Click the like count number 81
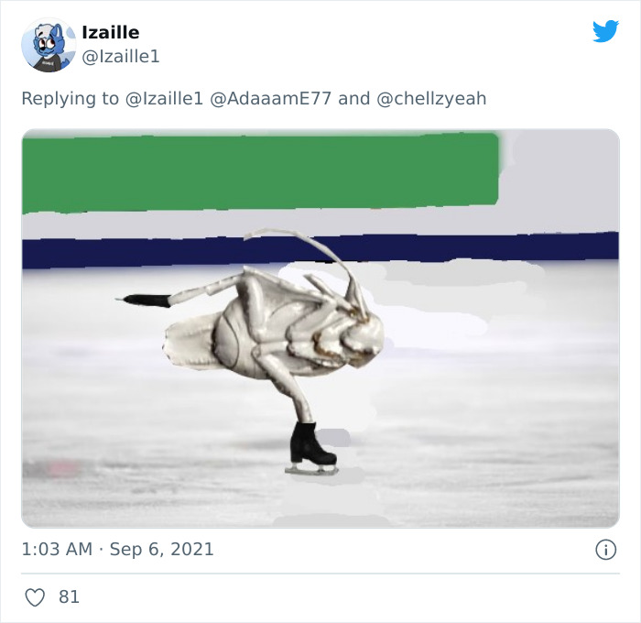The width and height of the screenshot is (641, 623). [x=70, y=597]
